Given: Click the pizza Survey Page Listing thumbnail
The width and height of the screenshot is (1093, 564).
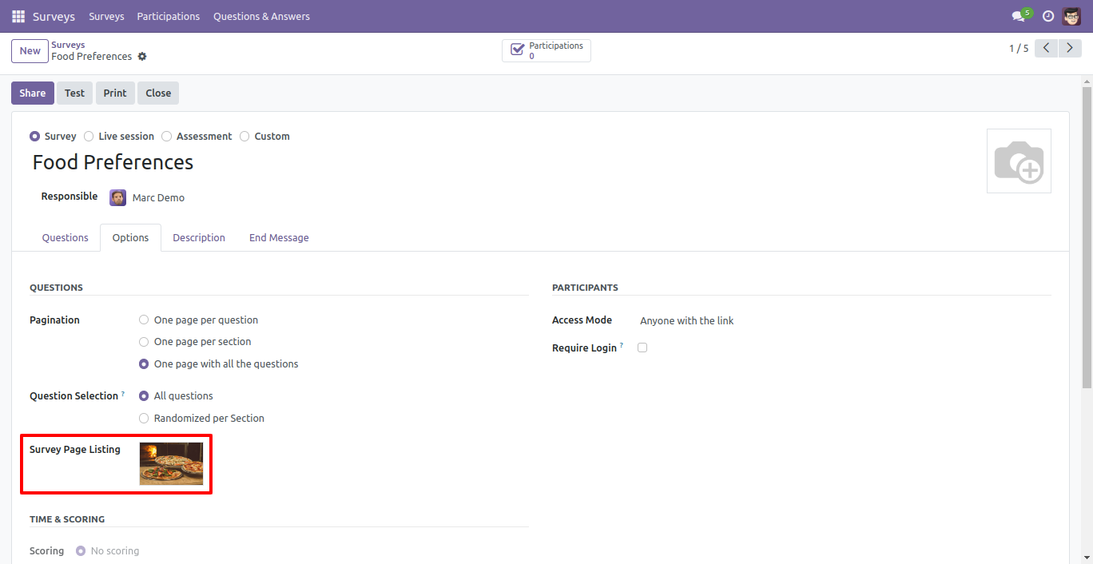Looking at the screenshot, I should pos(171,464).
